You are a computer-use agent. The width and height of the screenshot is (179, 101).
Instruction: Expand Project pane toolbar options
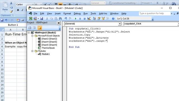pos(60,29)
